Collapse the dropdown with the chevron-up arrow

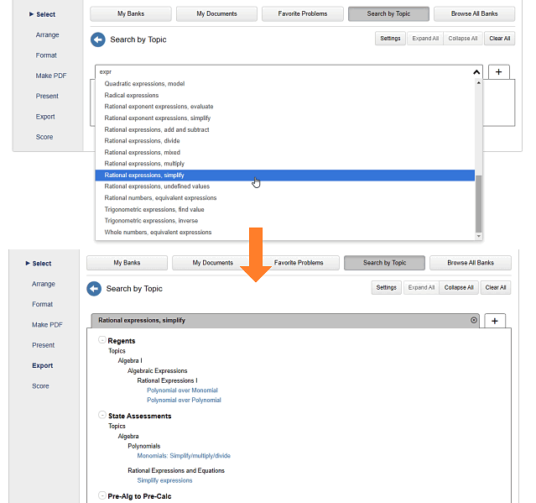(476, 72)
